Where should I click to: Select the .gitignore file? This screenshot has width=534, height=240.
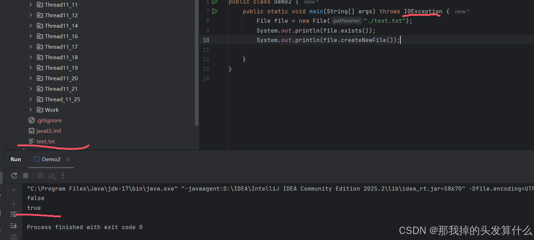(49, 121)
